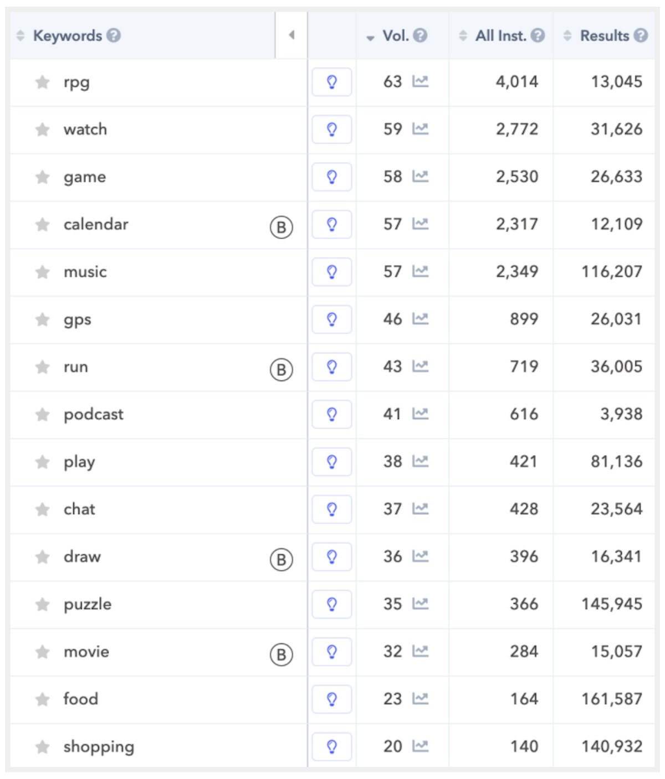Select the movie keyword row text
665x779 pixels.
click(86, 652)
